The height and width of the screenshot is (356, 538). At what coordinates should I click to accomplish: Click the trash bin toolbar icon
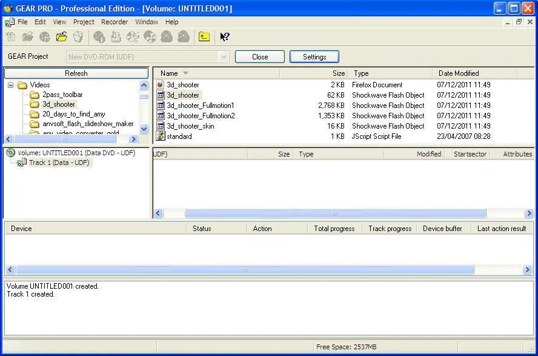click(x=78, y=37)
